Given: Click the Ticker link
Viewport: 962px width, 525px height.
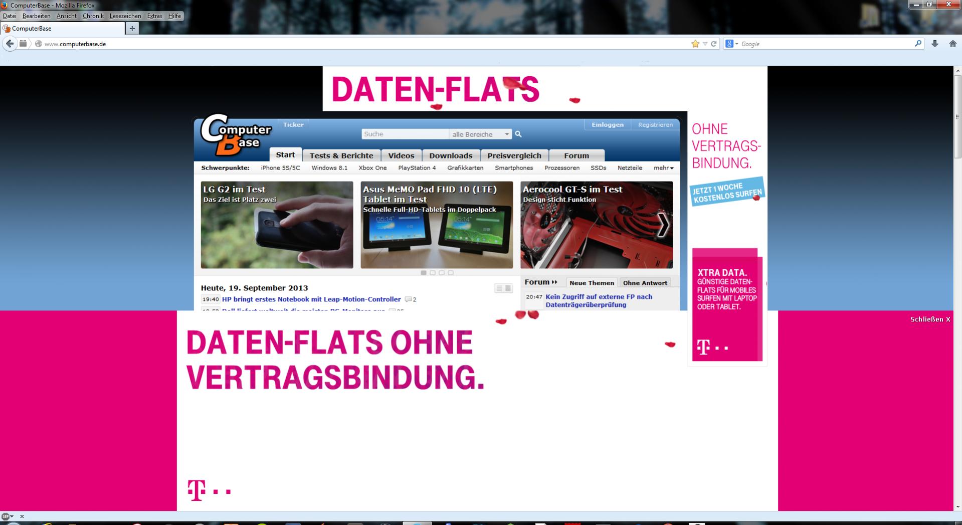Looking at the screenshot, I should 293,125.
